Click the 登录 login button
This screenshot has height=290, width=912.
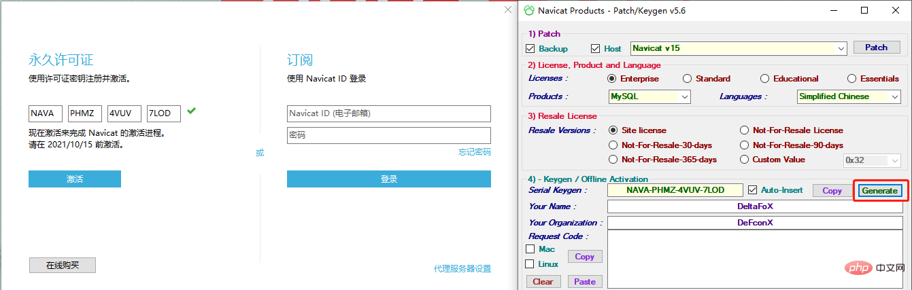coord(389,179)
